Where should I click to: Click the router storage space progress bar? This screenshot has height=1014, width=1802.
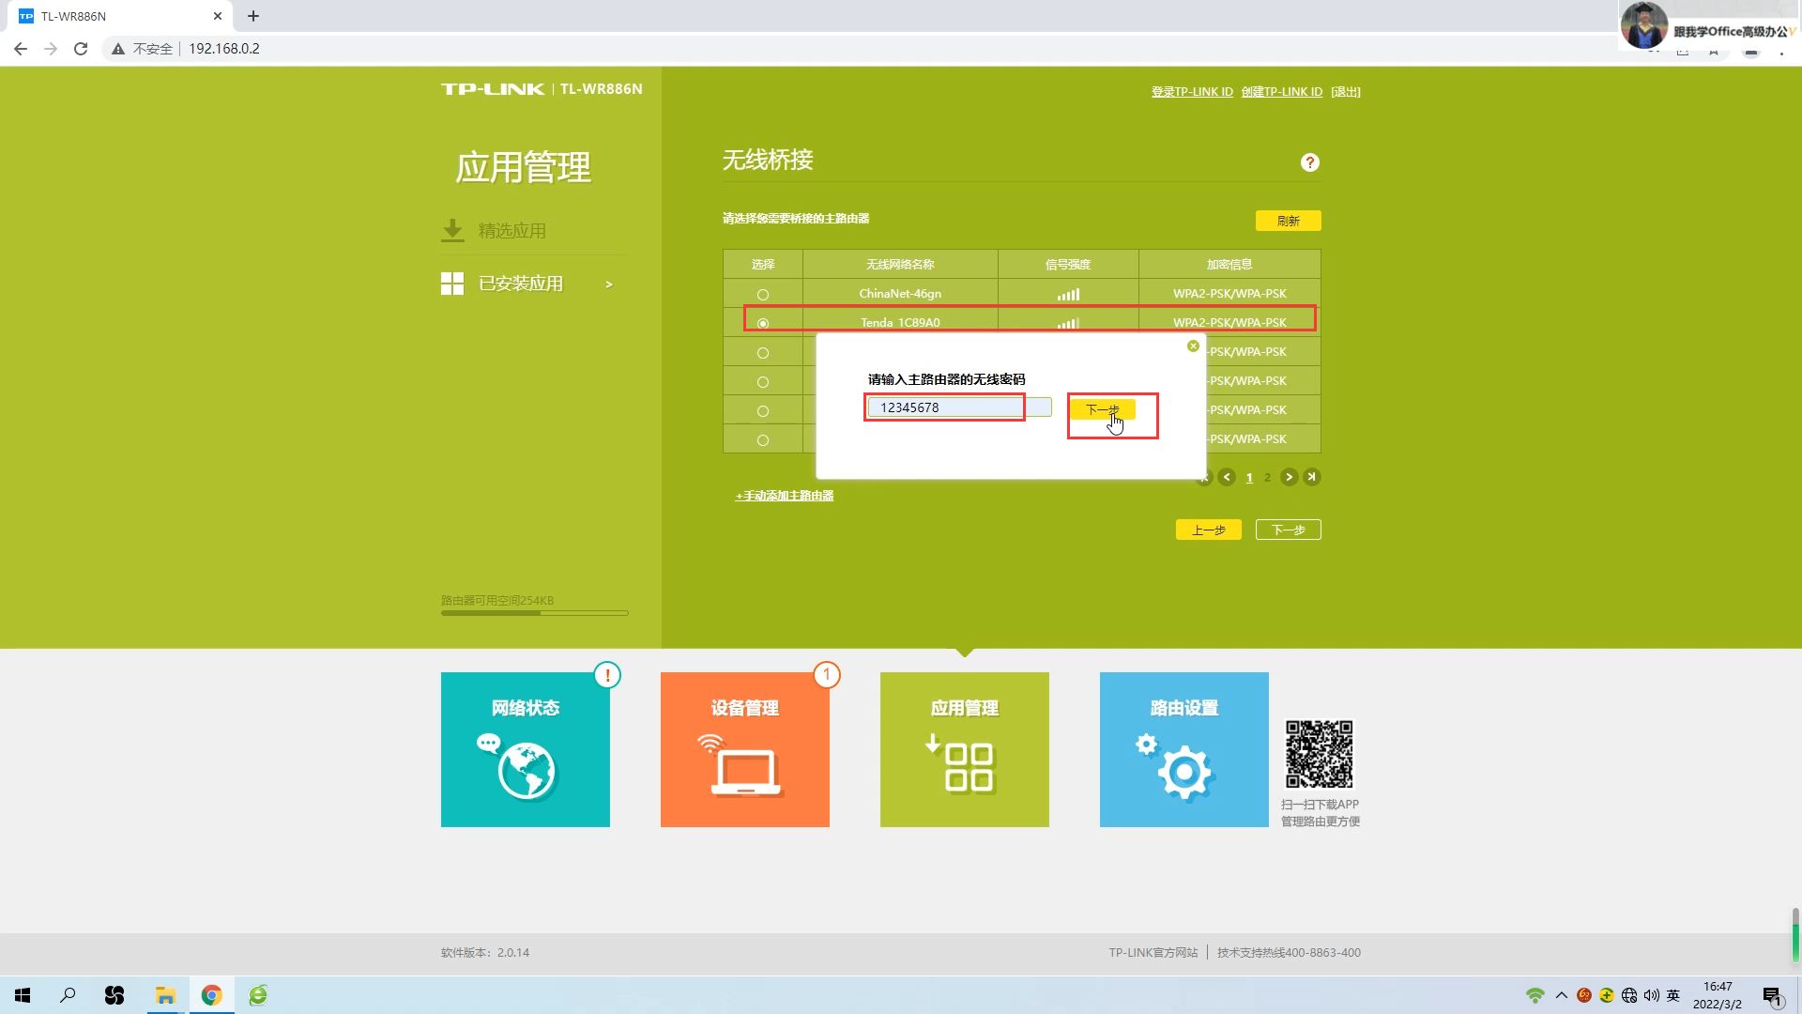(x=534, y=613)
